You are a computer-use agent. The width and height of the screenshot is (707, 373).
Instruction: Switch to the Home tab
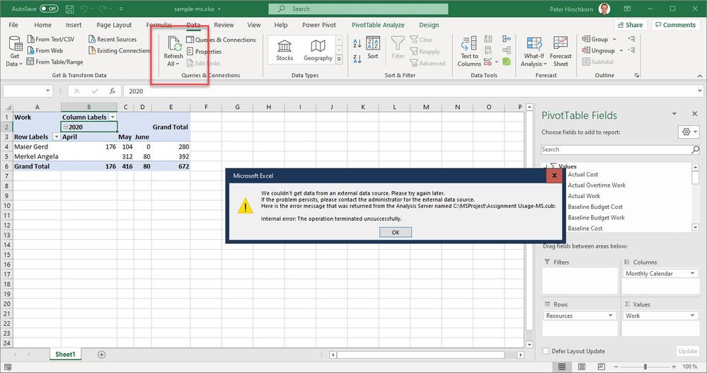43,25
